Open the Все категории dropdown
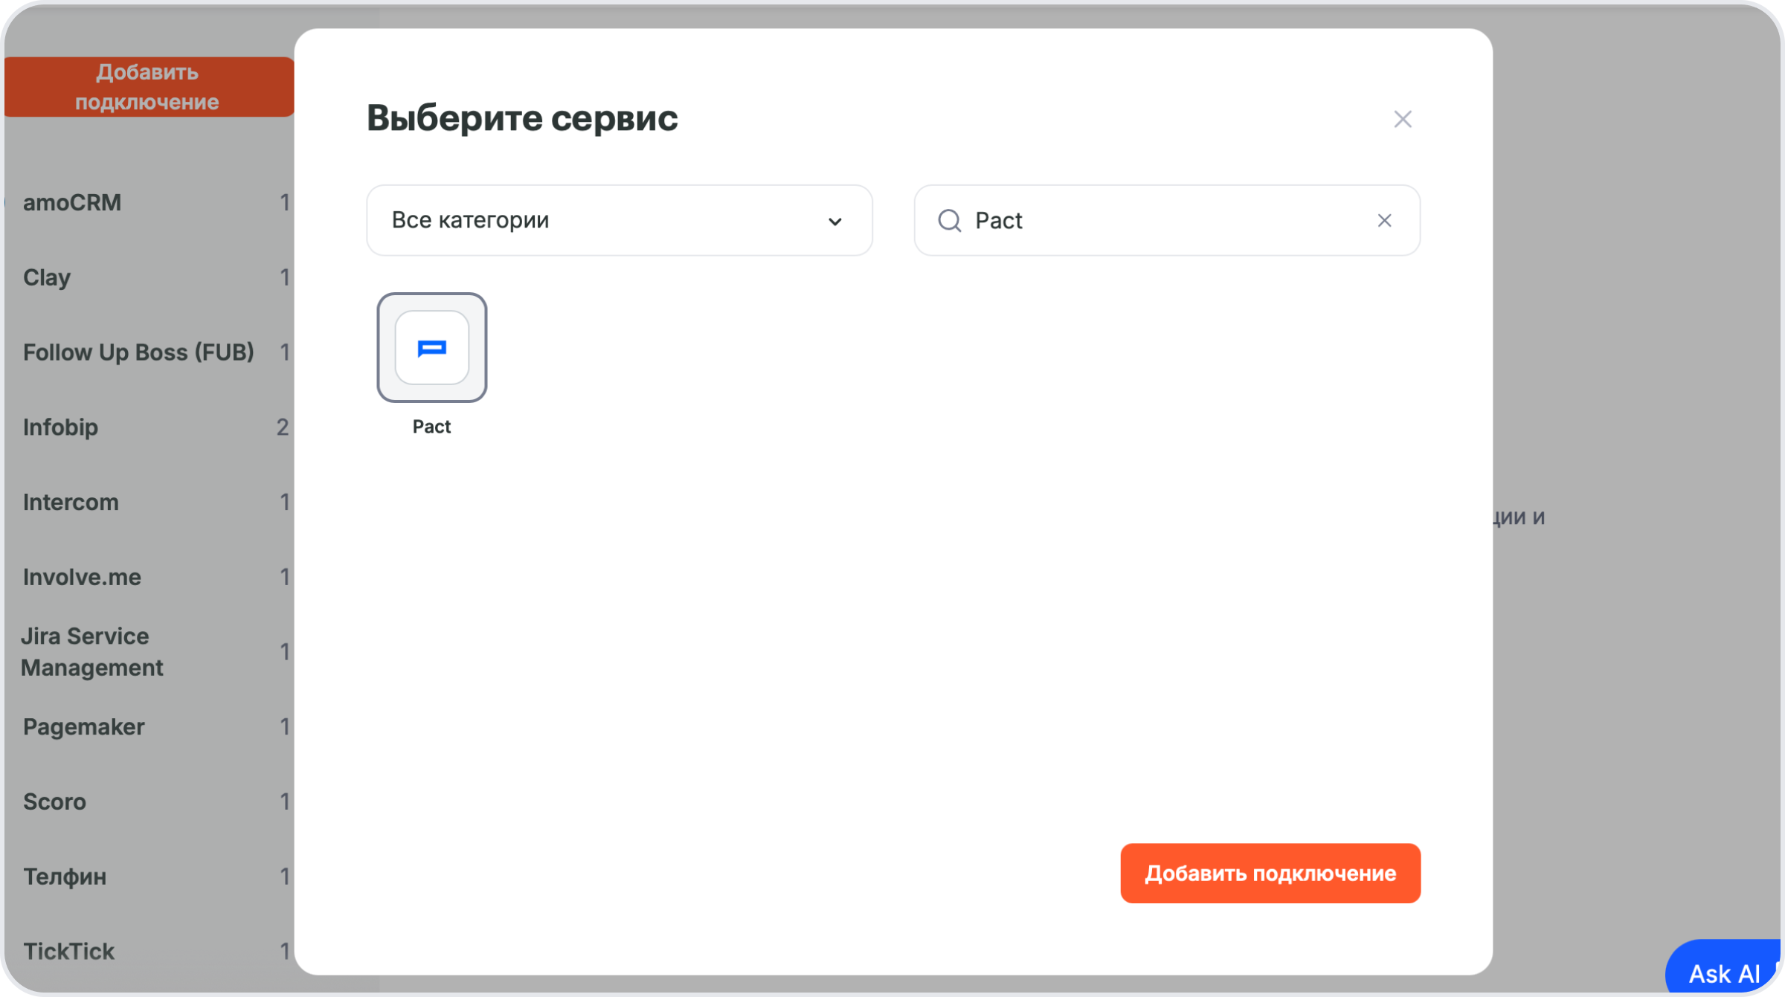 (x=619, y=221)
